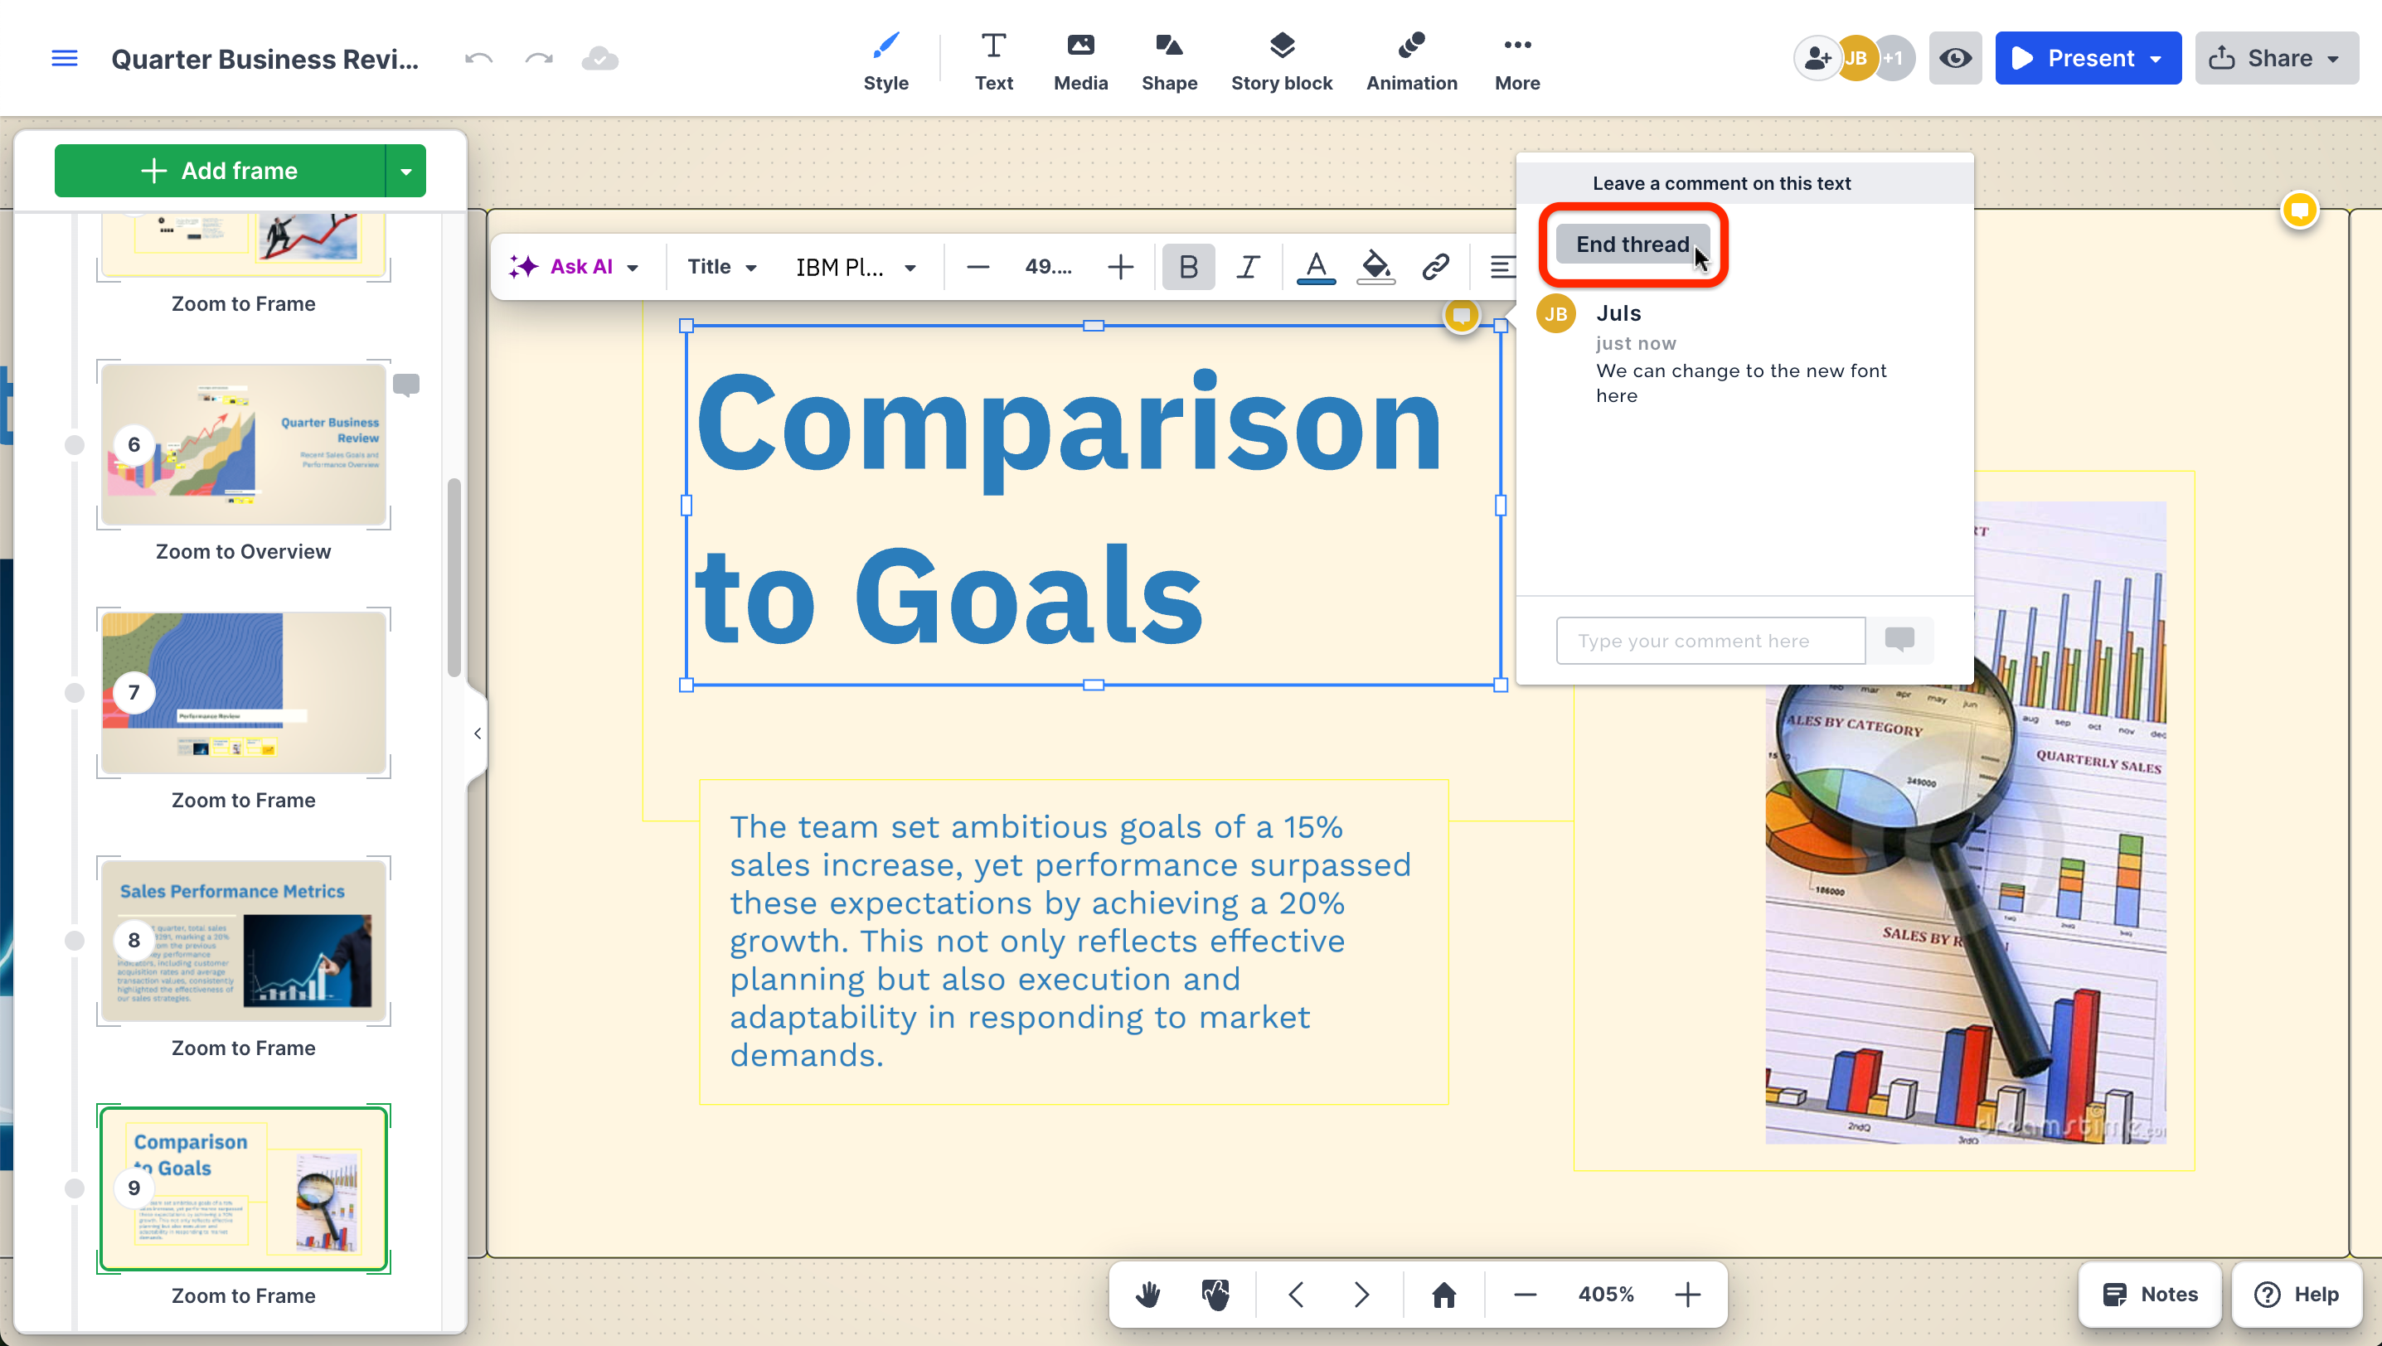
Task: Open the IBM Plex font dropdown
Action: point(856,266)
